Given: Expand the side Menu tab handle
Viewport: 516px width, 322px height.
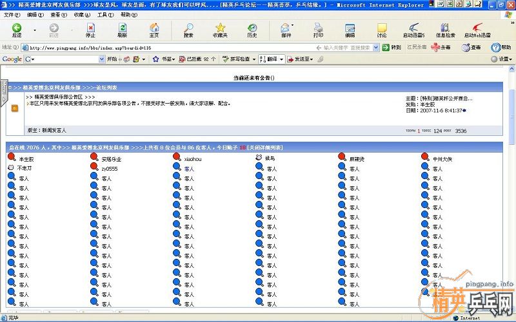Looking at the screenshot, I should coord(4,92).
